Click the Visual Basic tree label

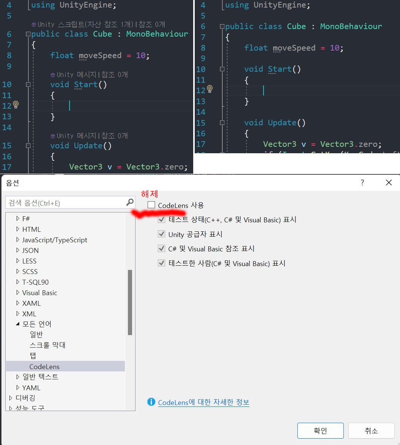click(40, 293)
